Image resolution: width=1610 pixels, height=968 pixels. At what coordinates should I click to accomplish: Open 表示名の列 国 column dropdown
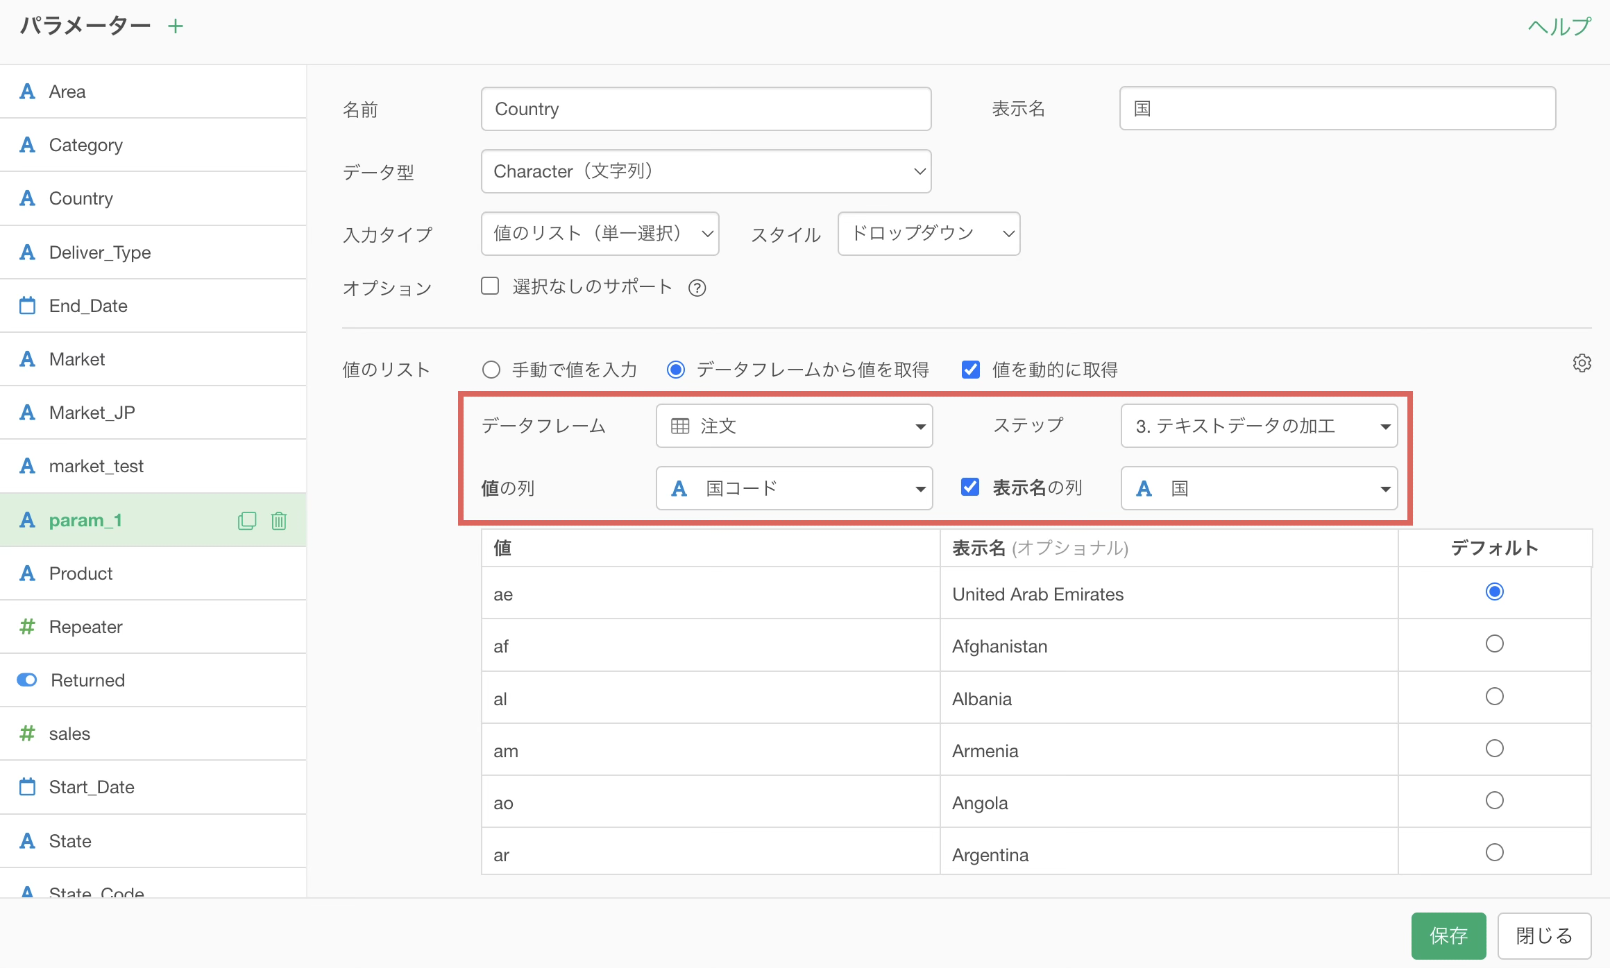click(x=1259, y=488)
